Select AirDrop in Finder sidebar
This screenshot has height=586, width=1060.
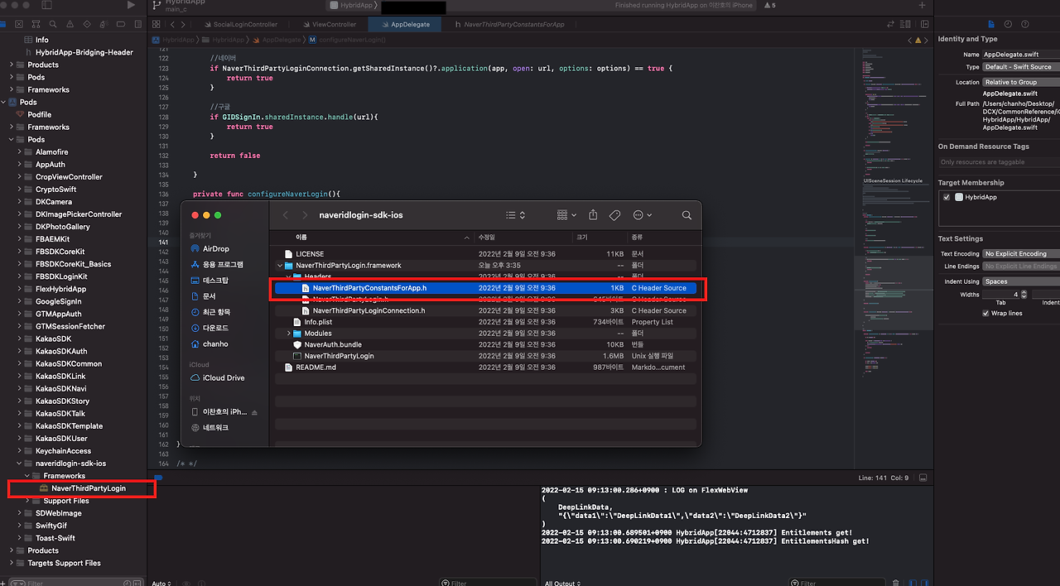(x=215, y=248)
